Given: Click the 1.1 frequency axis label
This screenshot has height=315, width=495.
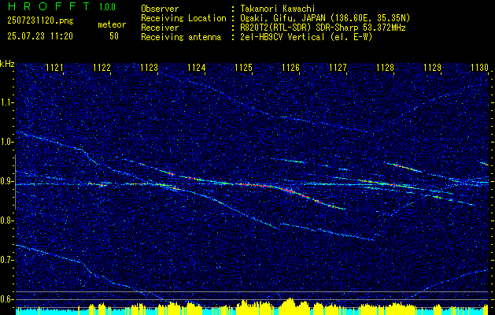Looking at the screenshot, I should 6,102.
